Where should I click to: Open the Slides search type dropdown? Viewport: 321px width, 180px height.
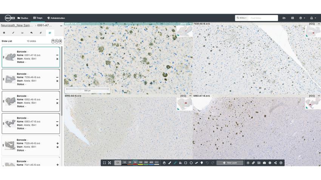(242, 18)
